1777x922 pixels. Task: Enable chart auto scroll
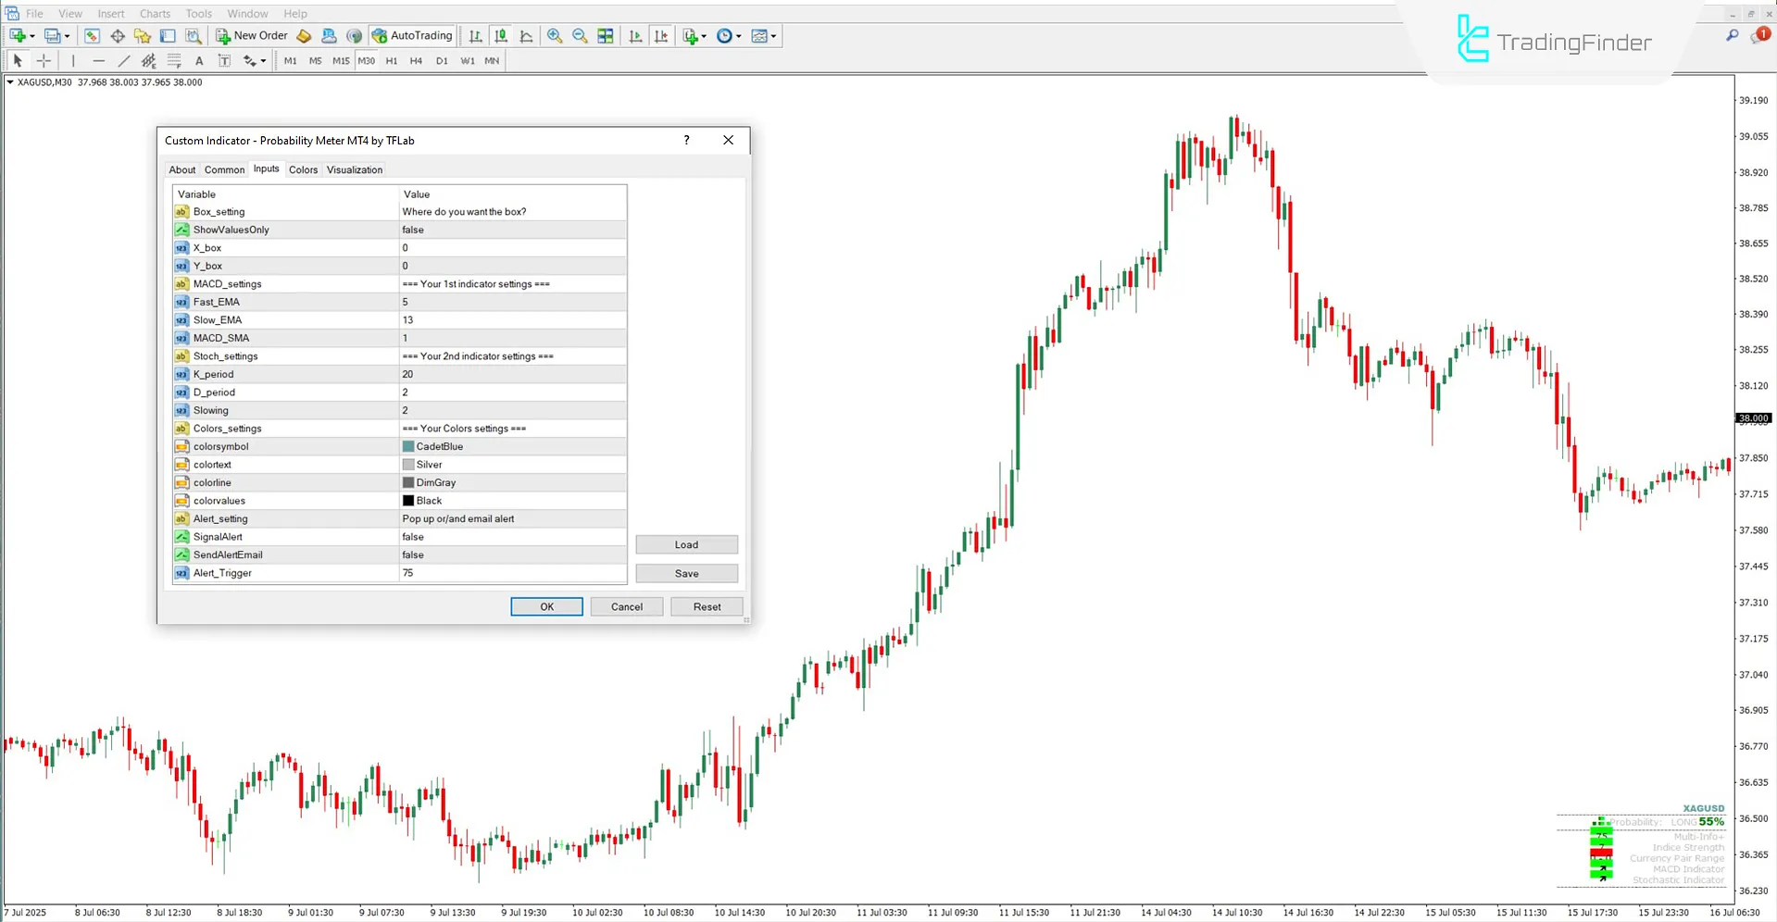click(635, 36)
